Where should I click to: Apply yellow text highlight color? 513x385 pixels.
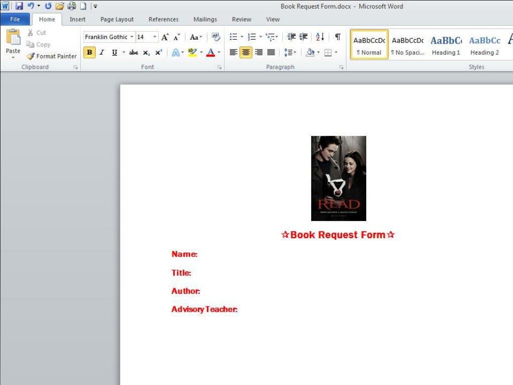click(192, 52)
